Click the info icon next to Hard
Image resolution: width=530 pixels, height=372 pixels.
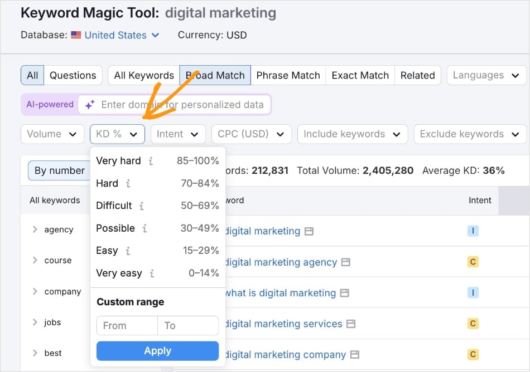click(x=127, y=183)
